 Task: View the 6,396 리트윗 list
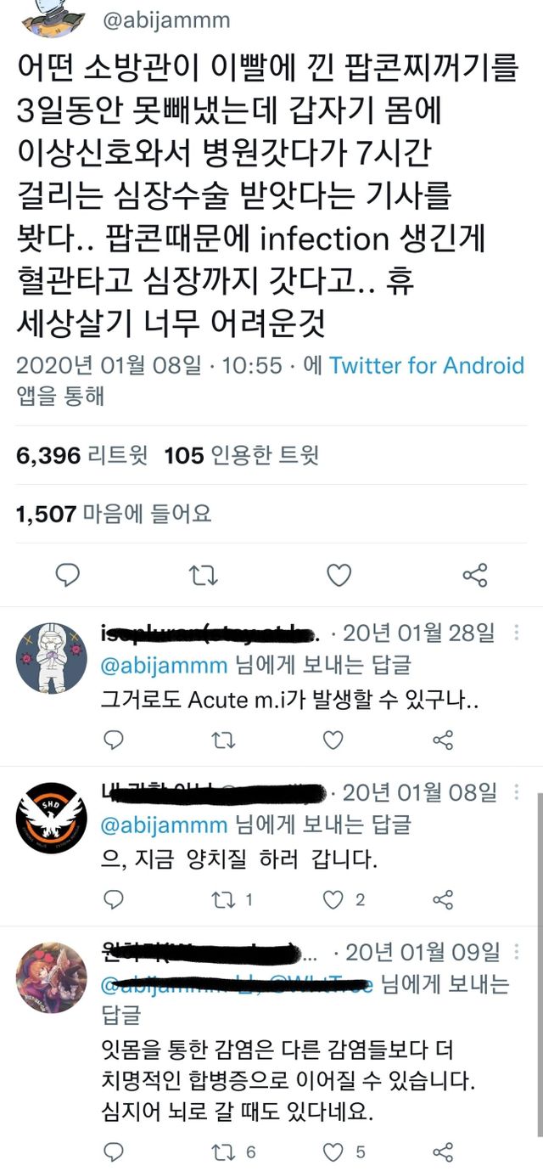point(81,456)
